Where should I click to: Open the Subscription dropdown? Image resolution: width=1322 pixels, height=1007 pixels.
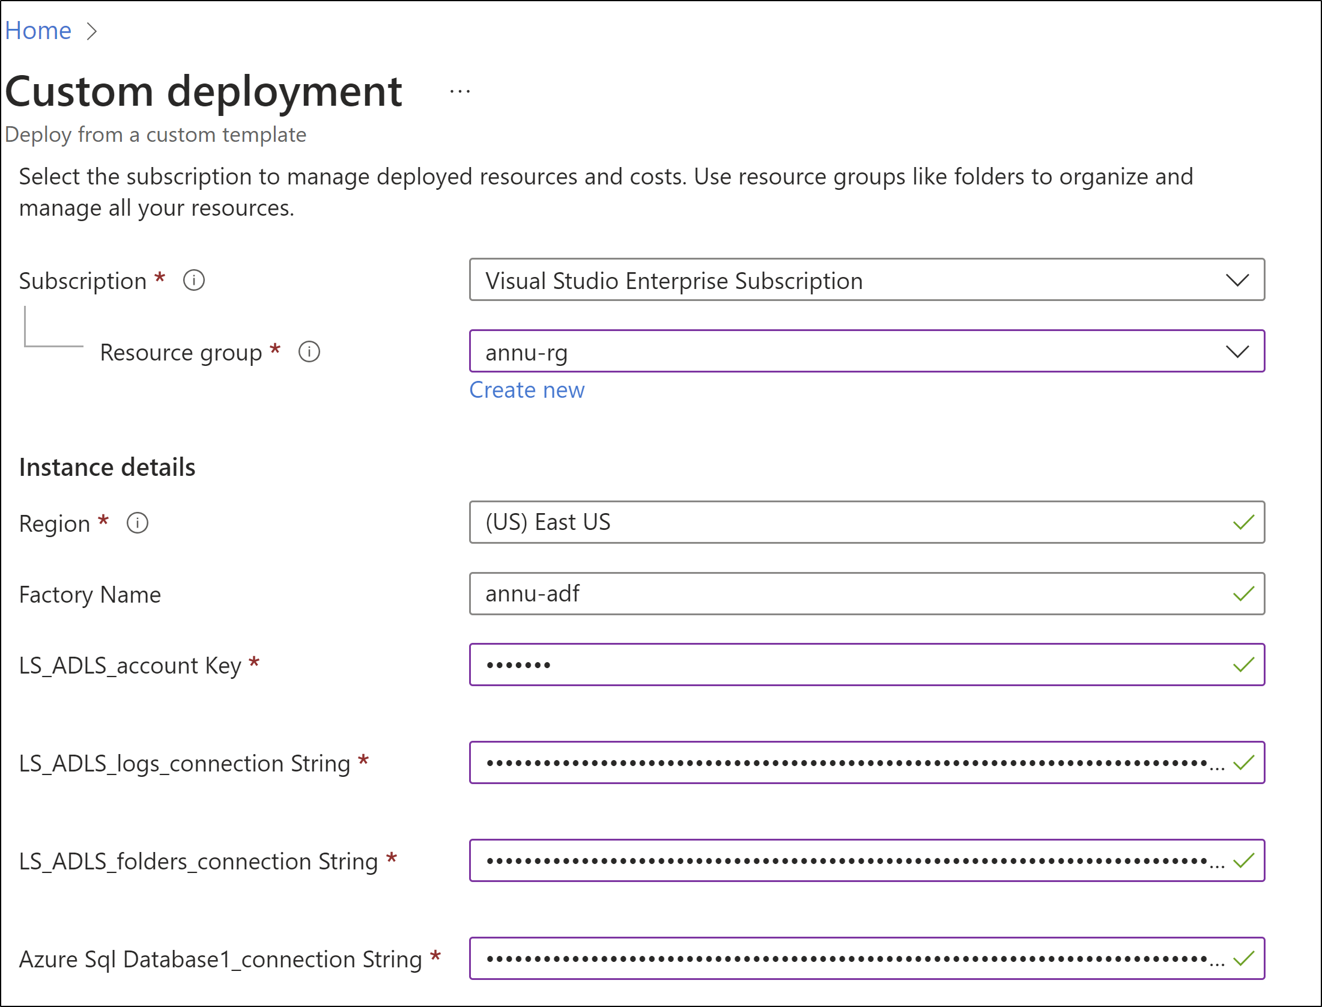[x=867, y=280]
